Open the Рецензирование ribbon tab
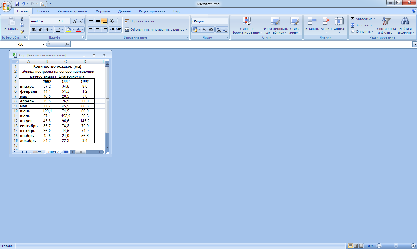The height and width of the screenshot is (249, 417). 152,11
